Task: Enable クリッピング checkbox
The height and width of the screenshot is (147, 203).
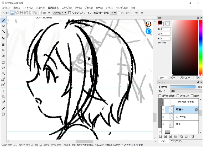Action: 178,96
